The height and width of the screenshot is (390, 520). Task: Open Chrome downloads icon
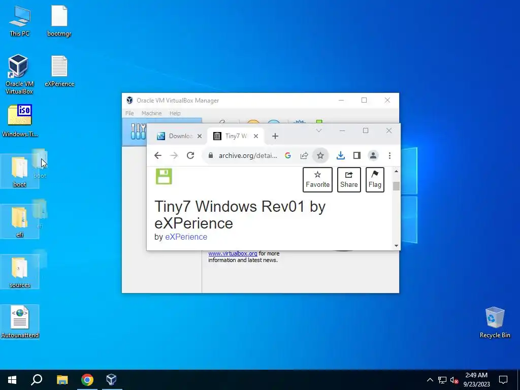point(341,155)
